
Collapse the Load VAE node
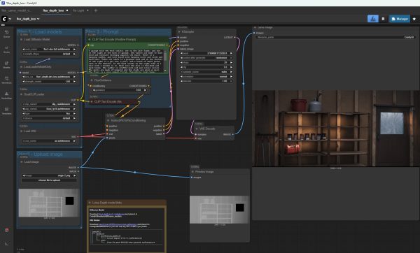click(22, 131)
